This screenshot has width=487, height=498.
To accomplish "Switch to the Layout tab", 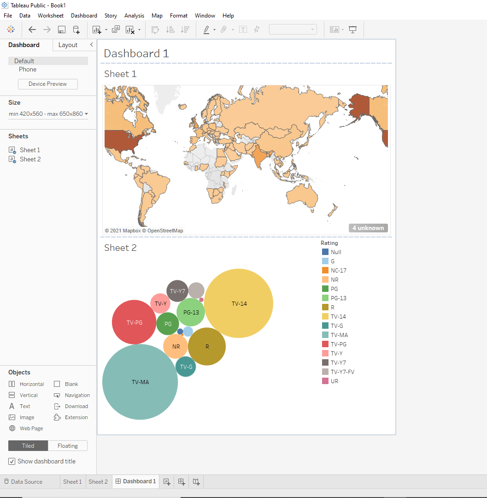I will pyautogui.click(x=68, y=45).
